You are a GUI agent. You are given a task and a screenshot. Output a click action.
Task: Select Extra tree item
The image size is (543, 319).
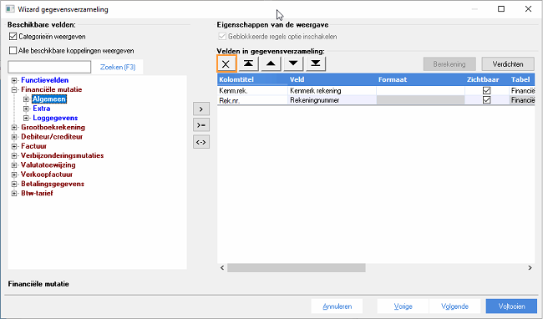click(x=42, y=109)
